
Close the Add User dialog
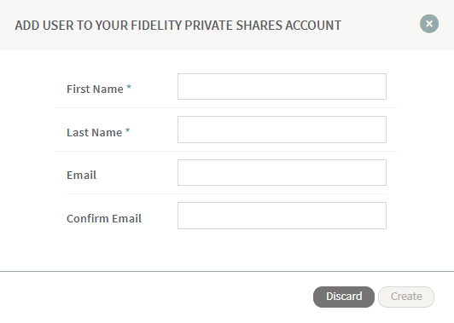(429, 24)
